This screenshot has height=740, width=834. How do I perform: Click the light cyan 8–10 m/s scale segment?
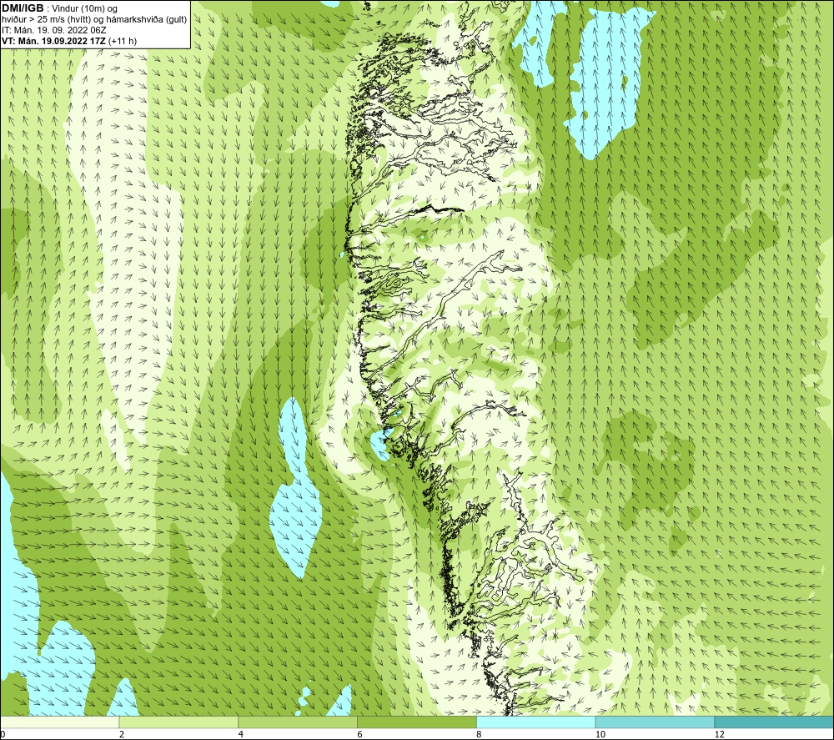[536, 722]
